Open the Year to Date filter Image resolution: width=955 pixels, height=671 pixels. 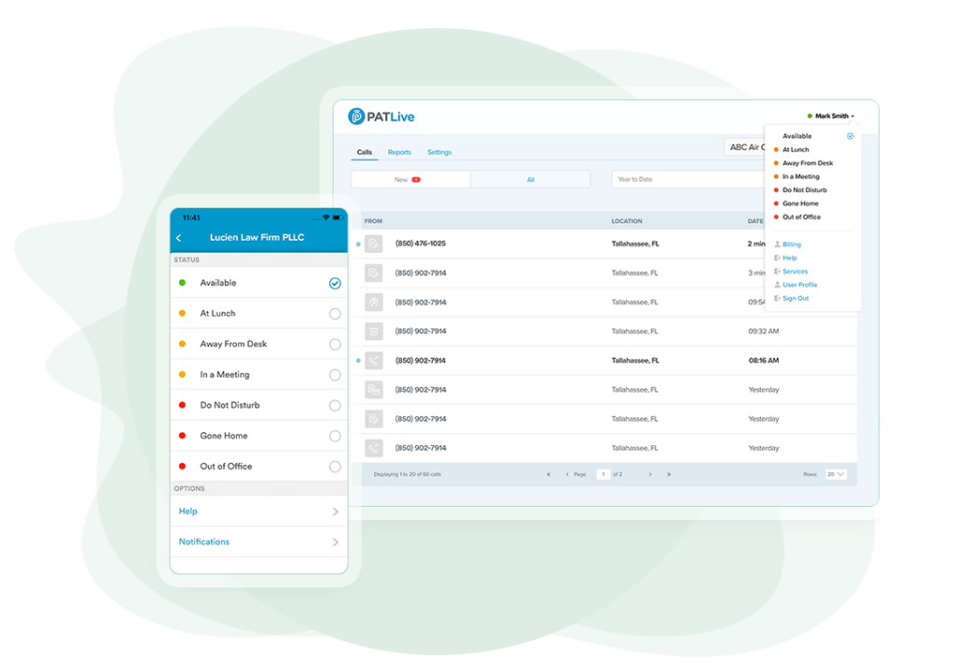[687, 179]
